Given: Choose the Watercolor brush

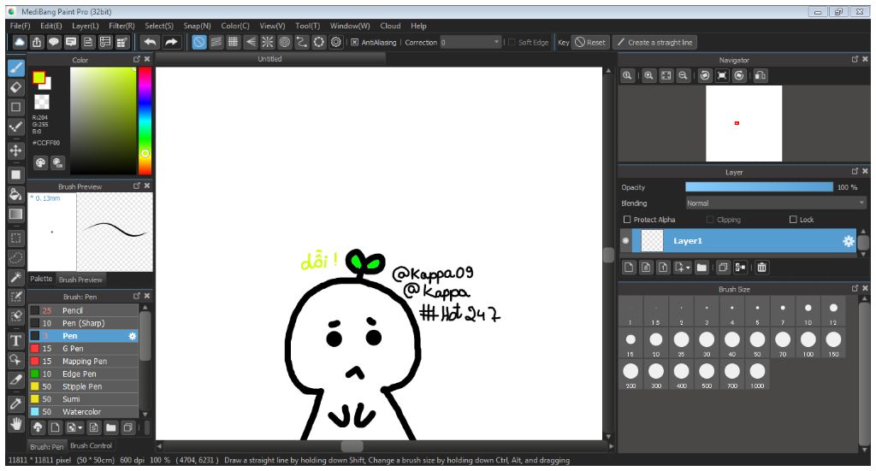Looking at the screenshot, I should click(83, 412).
